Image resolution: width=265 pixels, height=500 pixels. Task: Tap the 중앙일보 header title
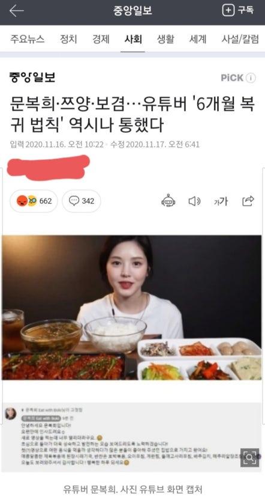coord(132,11)
